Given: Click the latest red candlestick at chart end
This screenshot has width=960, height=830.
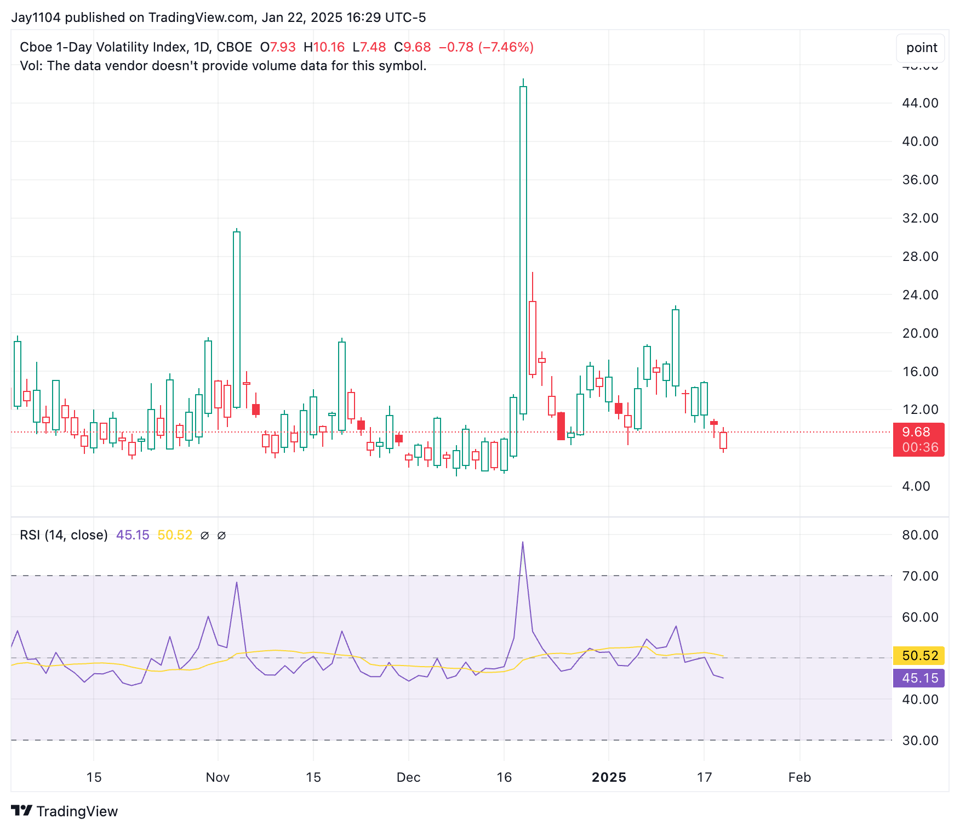Looking at the screenshot, I should click(723, 440).
